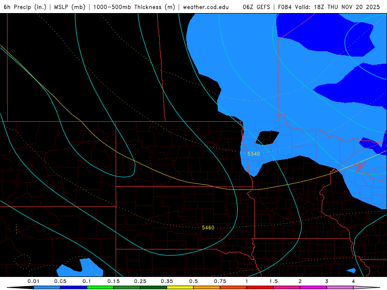Viewport: 387px width, 290px height.
Task: Click the bright green 0.1–0.15 legend swatch
Action: (x=100, y=288)
